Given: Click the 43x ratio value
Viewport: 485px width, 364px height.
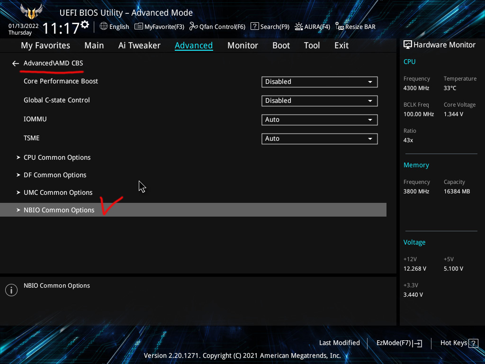Looking at the screenshot, I should [408, 140].
